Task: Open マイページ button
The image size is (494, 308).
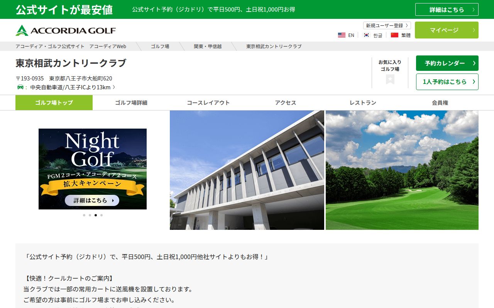Action: click(447, 30)
